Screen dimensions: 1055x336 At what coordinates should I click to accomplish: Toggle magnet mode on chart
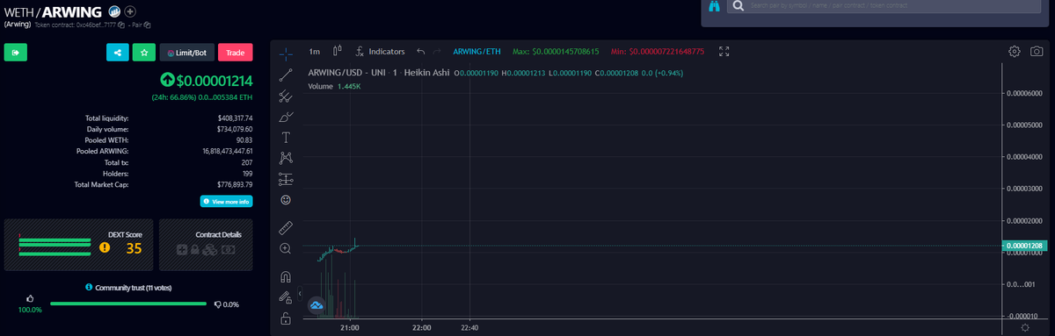[x=285, y=277]
